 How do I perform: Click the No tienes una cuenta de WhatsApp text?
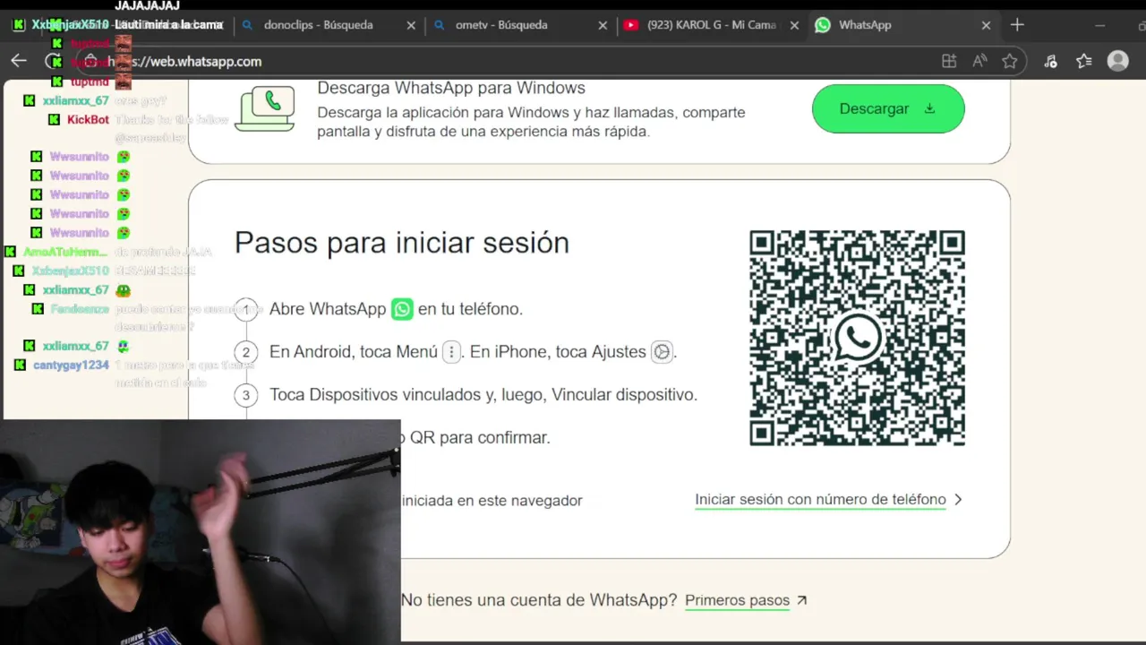click(x=539, y=600)
